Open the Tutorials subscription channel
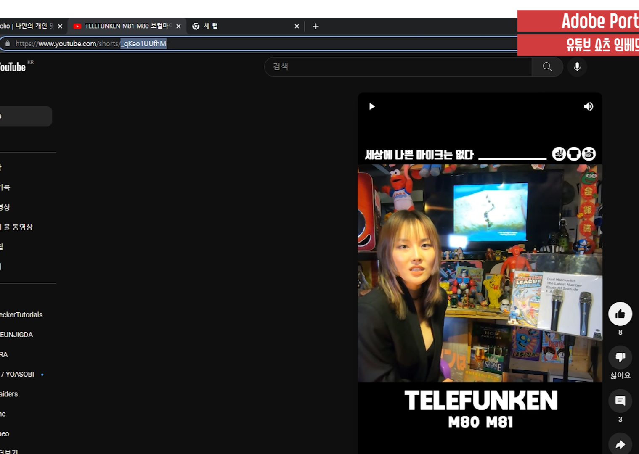 coord(21,315)
